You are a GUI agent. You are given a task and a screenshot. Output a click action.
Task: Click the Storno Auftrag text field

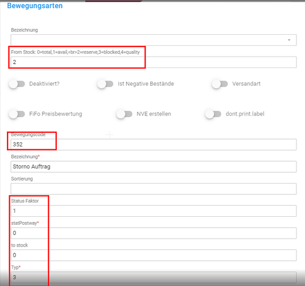coord(154,166)
